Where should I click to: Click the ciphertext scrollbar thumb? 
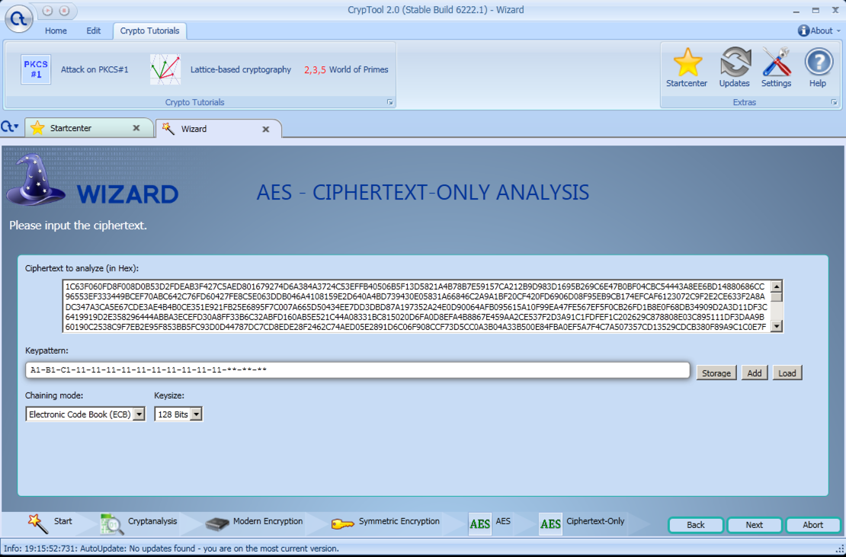click(777, 297)
